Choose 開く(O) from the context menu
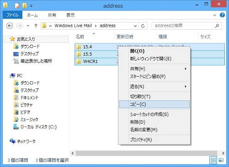The width and height of the screenshot is (229, 167). (x=154, y=51)
